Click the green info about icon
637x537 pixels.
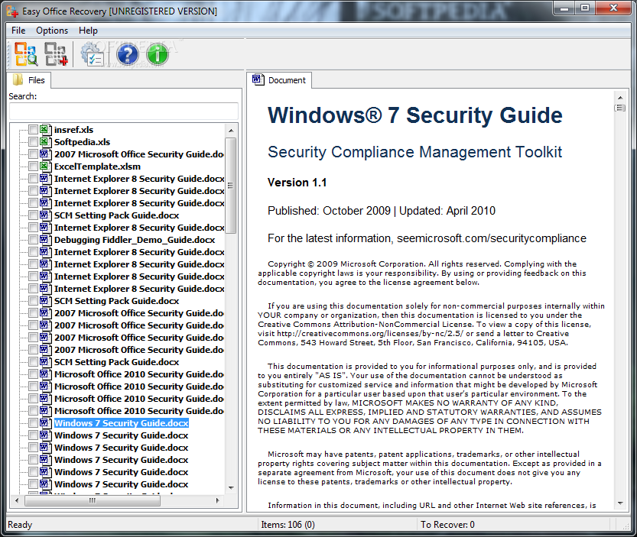tap(158, 54)
